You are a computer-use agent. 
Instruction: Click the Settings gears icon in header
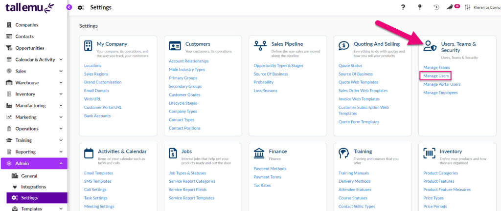pos(81,8)
